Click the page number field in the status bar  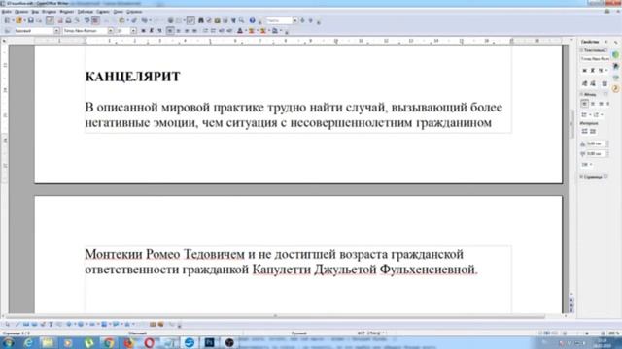pos(16,333)
